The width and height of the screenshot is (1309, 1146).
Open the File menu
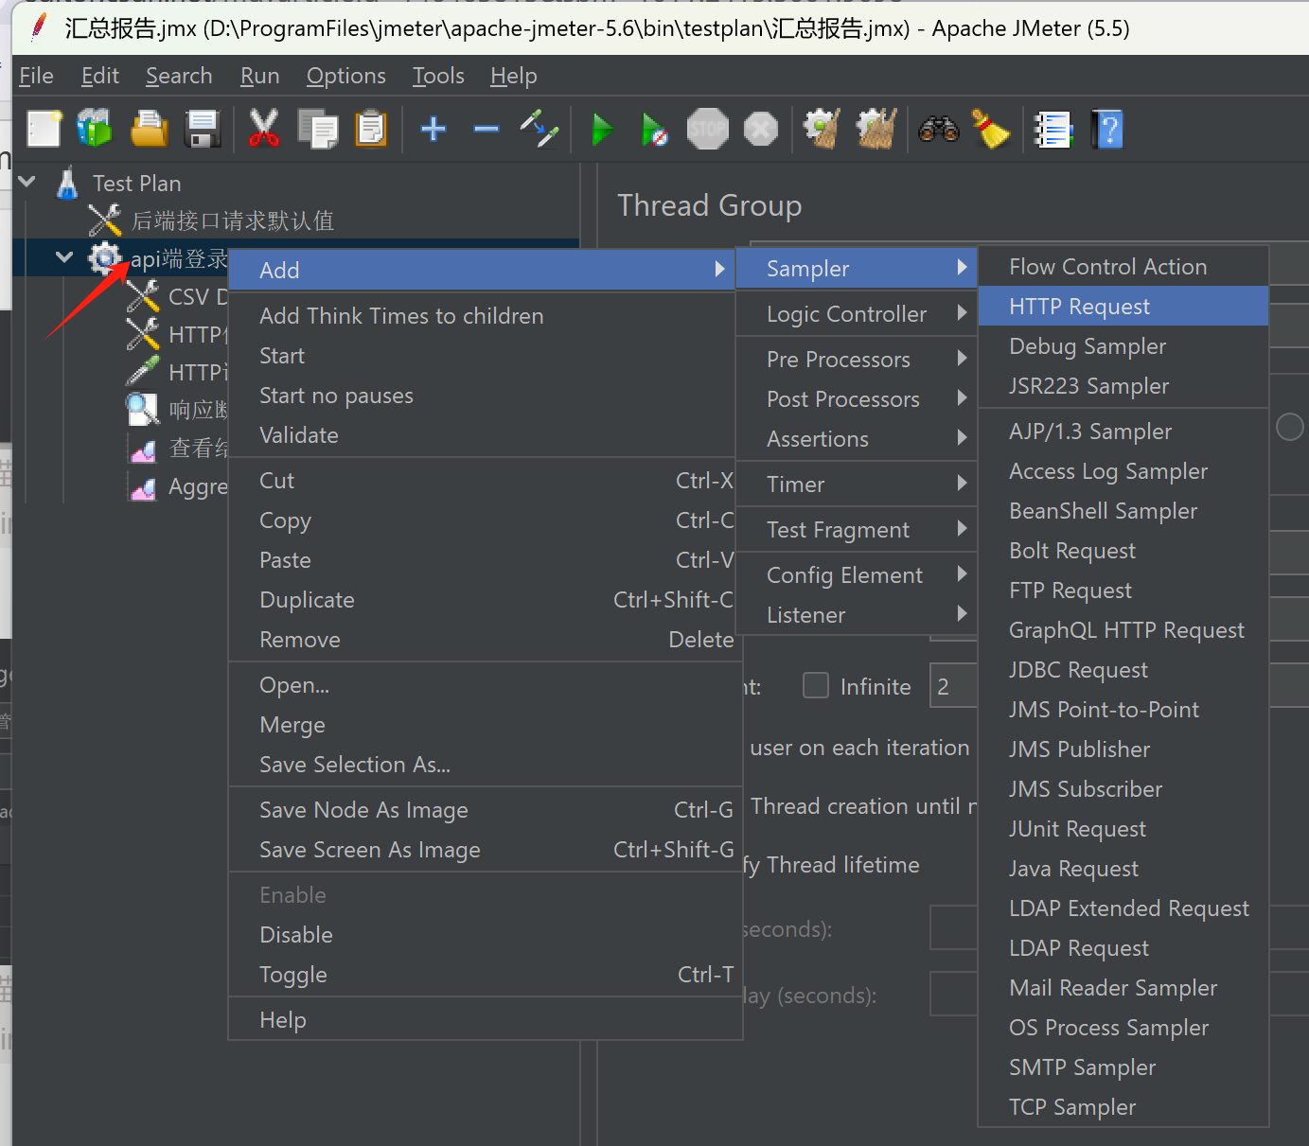[x=36, y=76]
